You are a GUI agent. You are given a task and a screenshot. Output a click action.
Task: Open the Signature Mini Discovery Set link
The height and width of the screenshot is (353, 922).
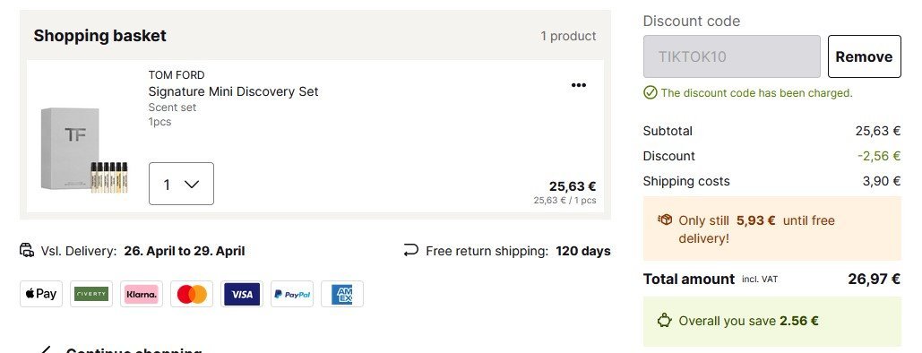point(234,91)
